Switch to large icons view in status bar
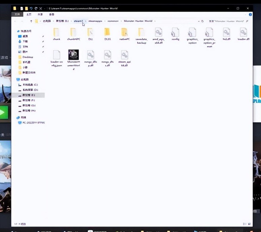 [x=249, y=224]
